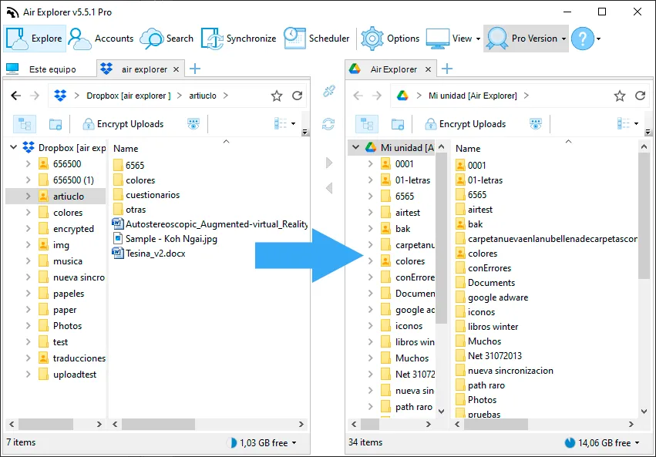Screen dimensions: 656x457
Task: Click the Google Drive breadcrumb icon
Action: pyautogui.click(x=402, y=96)
